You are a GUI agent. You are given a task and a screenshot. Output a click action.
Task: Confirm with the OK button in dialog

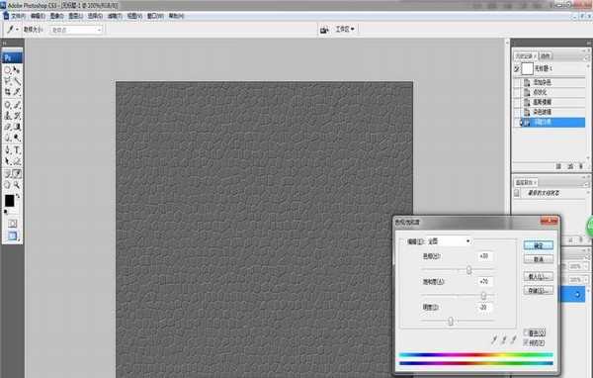pos(539,245)
